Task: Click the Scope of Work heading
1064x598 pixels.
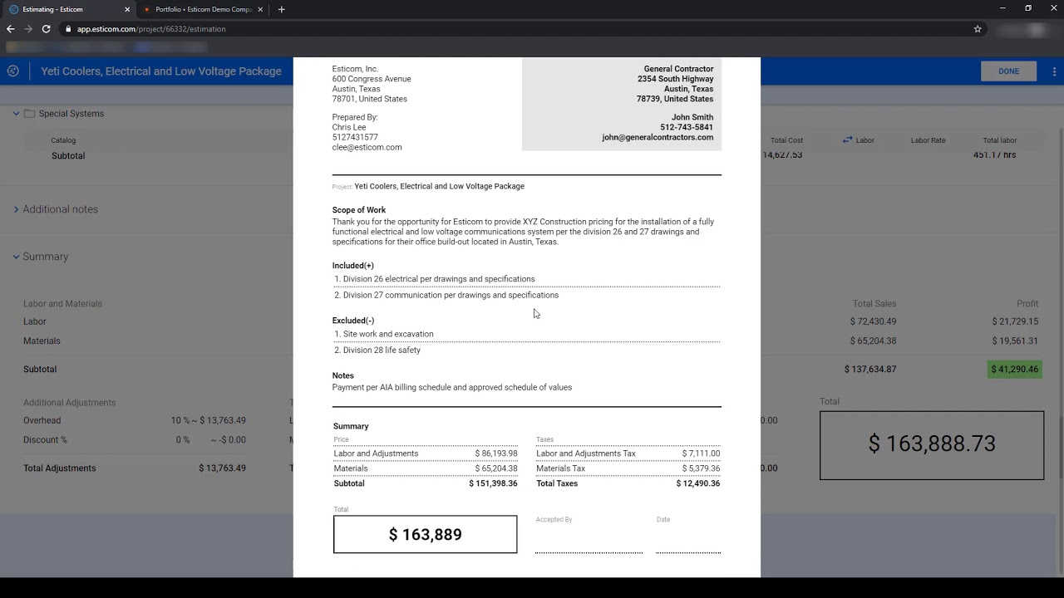Action: (x=359, y=210)
